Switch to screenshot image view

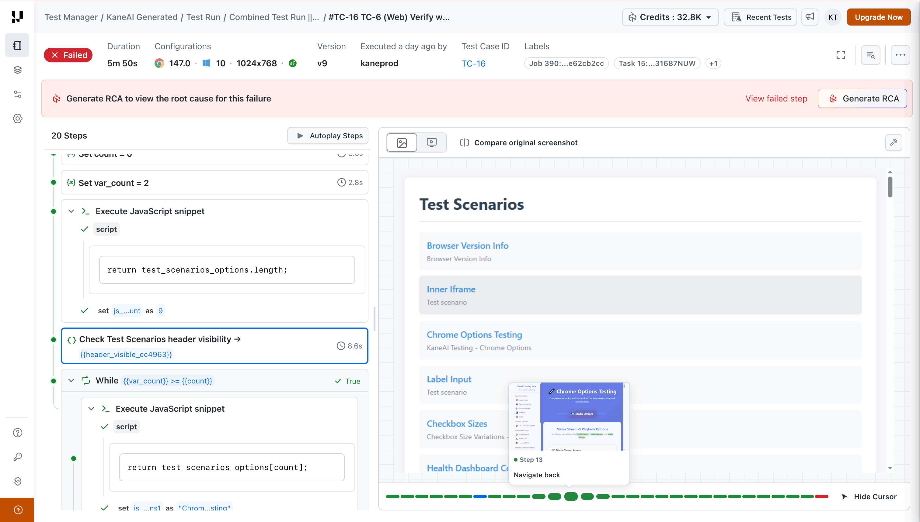click(402, 143)
